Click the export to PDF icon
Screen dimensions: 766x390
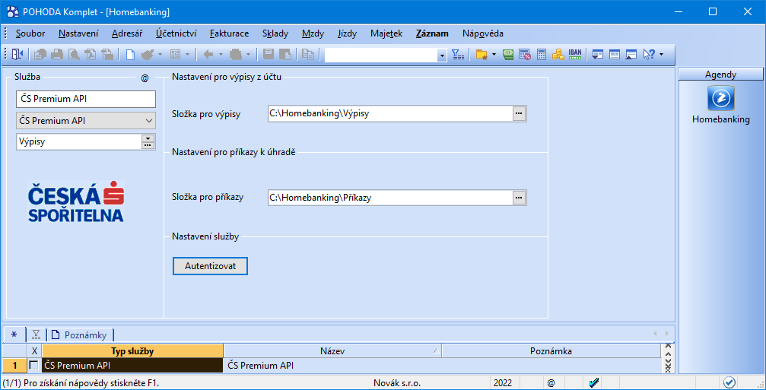click(91, 55)
